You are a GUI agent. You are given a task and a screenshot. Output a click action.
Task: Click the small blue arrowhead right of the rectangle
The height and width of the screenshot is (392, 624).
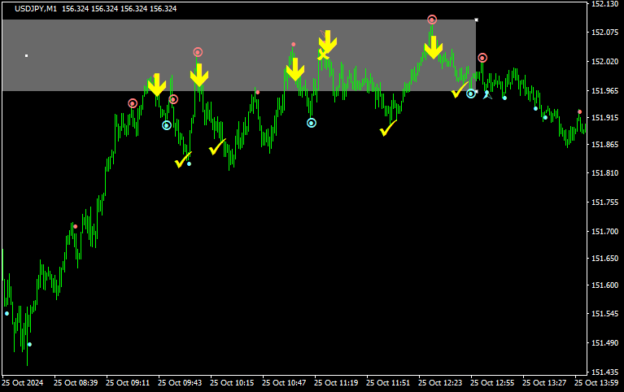point(487,94)
